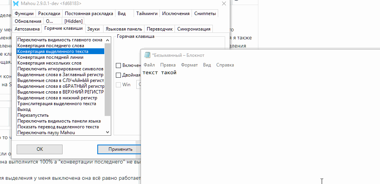The height and width of the screenshot is (184, 380).
Task: Open Notepad Правка menu
Action: coord(168,65)
